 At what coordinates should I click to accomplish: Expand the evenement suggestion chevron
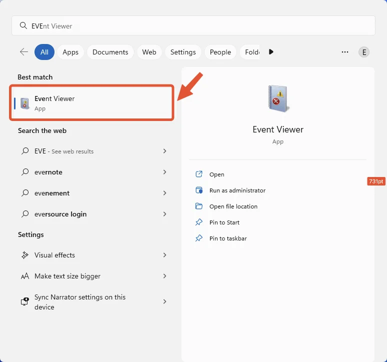coord(164,193)
